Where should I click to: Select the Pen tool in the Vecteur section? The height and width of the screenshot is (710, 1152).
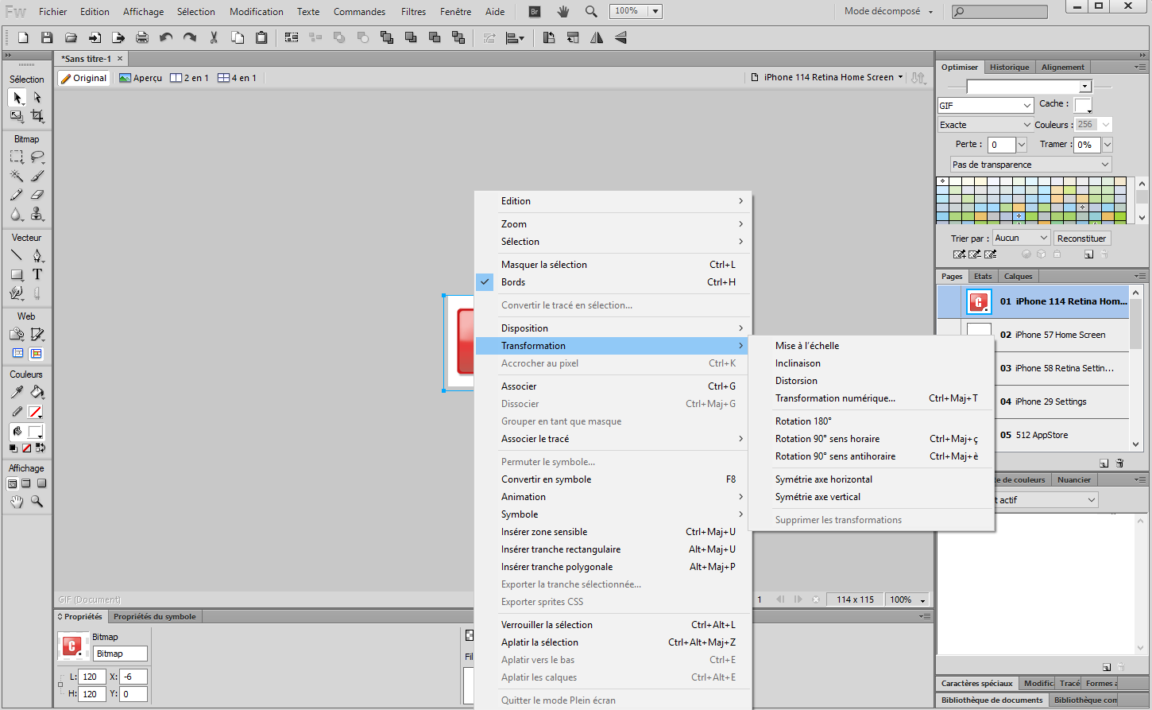pos(37,257)
